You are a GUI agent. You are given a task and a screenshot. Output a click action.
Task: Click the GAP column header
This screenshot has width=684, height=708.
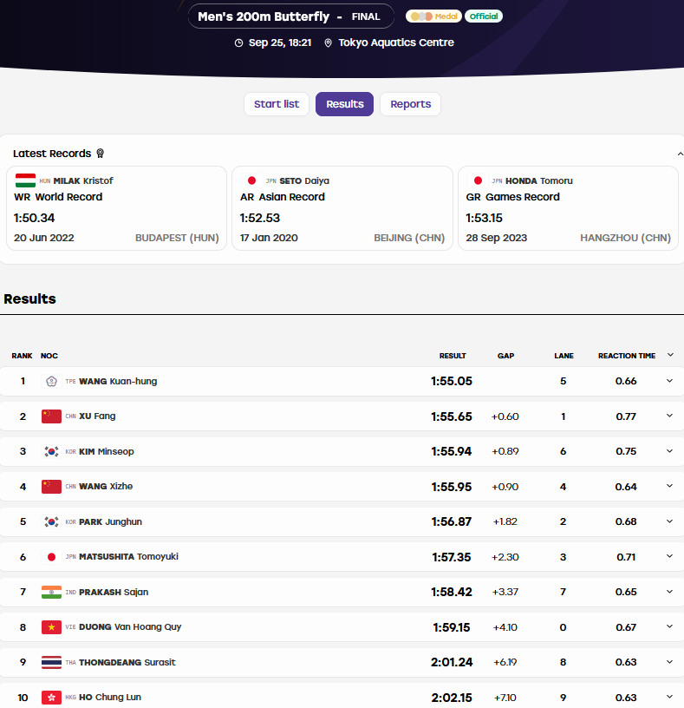click(505, 356)
